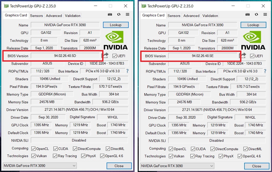Click the BIOS save/share arrow icon in left window
Viewport: 272px width, 172px height.
pyautogui.click(x=105, y=55)
